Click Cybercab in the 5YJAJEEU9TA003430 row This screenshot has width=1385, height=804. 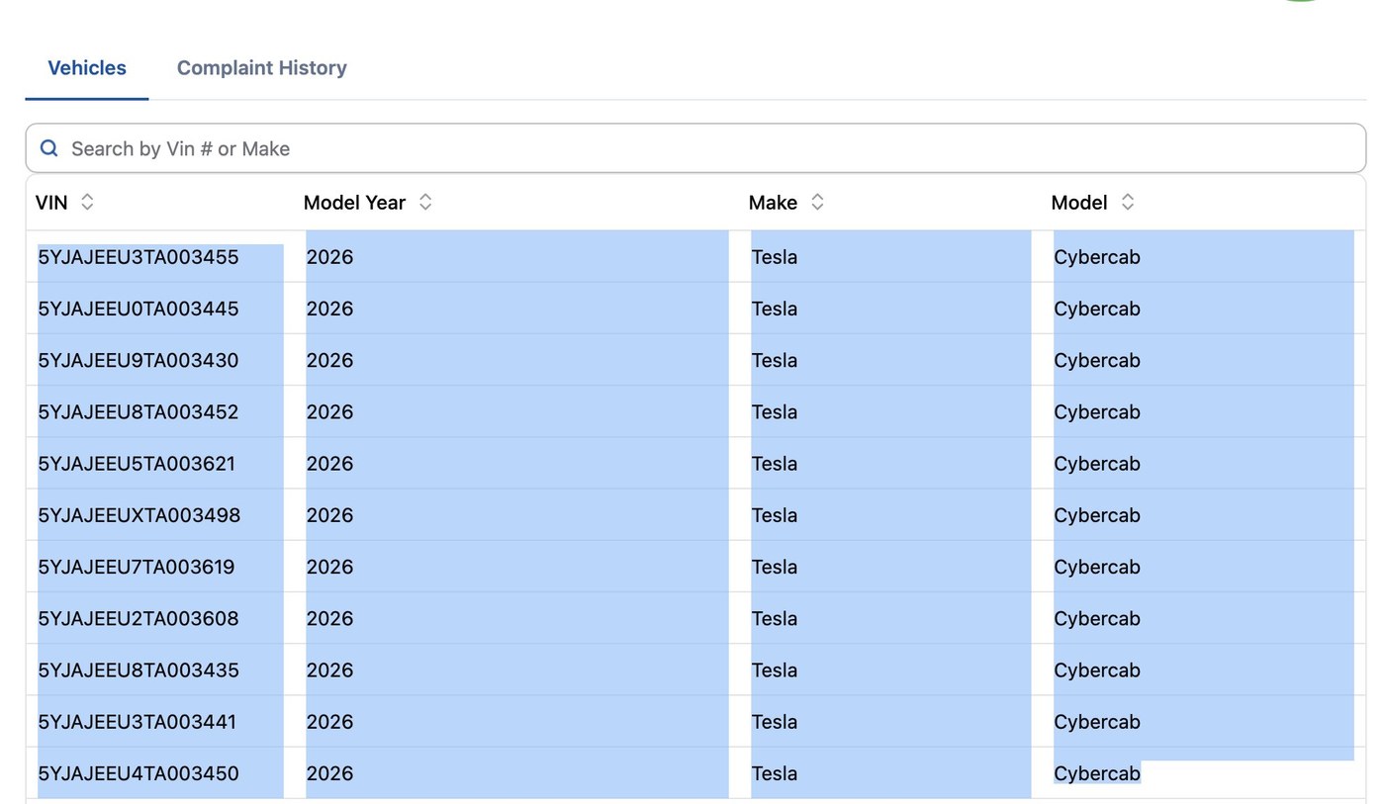1097,360
